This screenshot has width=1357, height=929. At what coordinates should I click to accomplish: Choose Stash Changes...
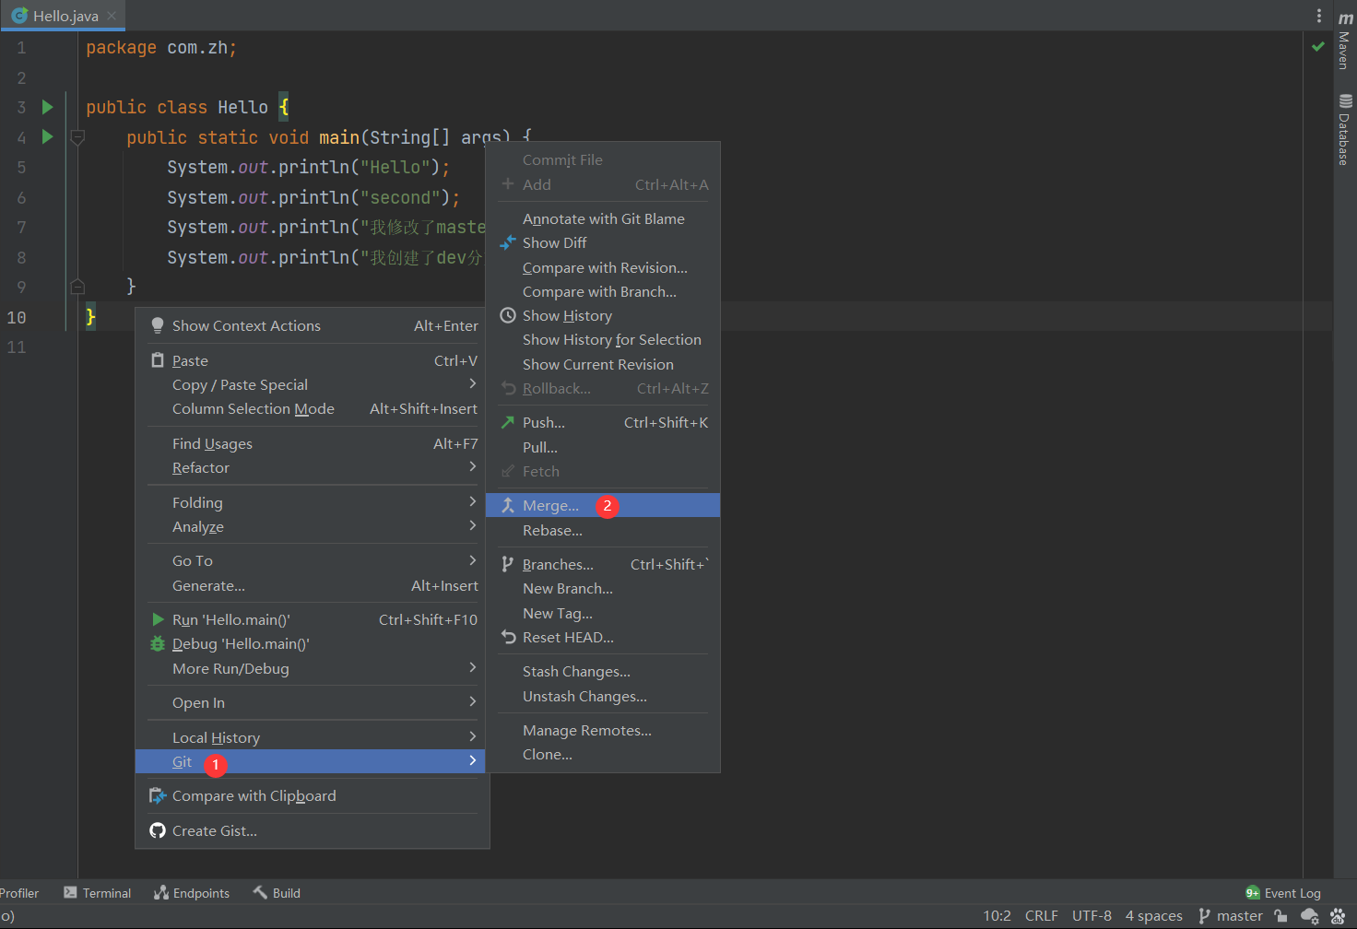[x=603, y=671]
